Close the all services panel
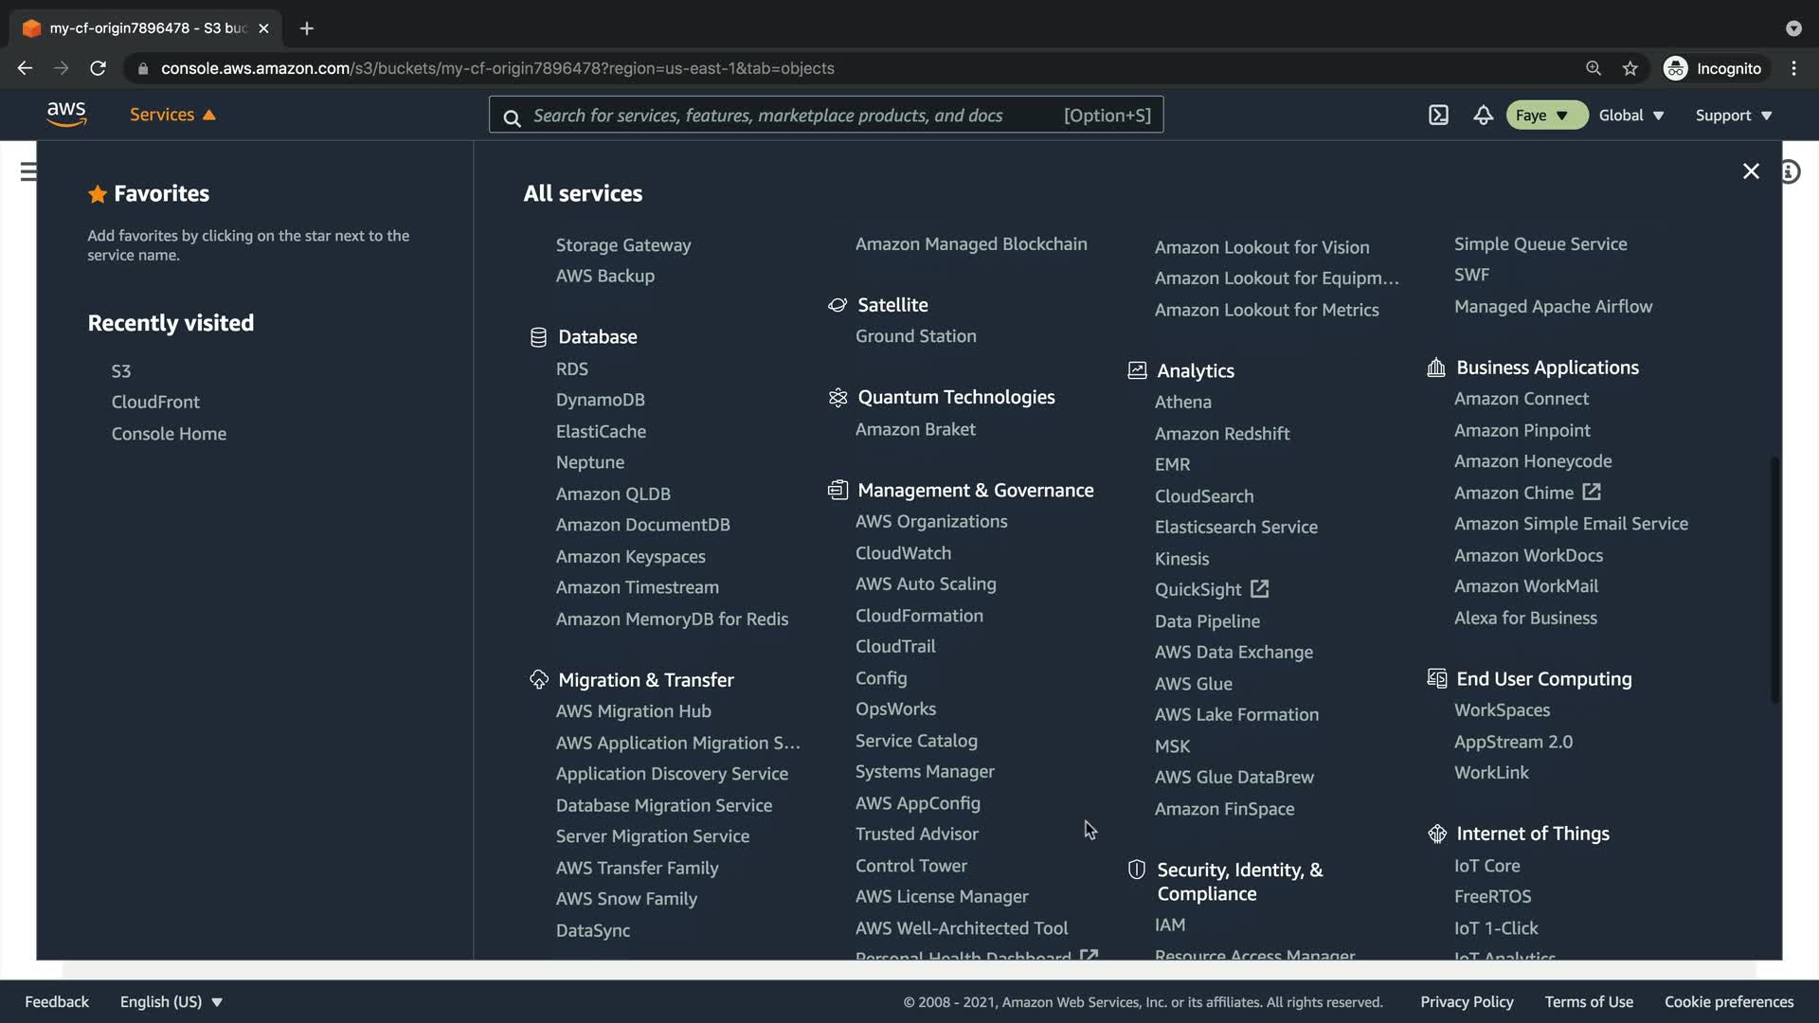Image resolution: width=1819 pixels, height=1023 pixels. pyautogui.click(x=1751, y=171)
